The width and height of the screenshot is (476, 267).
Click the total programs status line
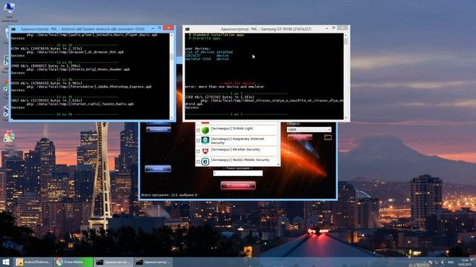pos(169,195)
